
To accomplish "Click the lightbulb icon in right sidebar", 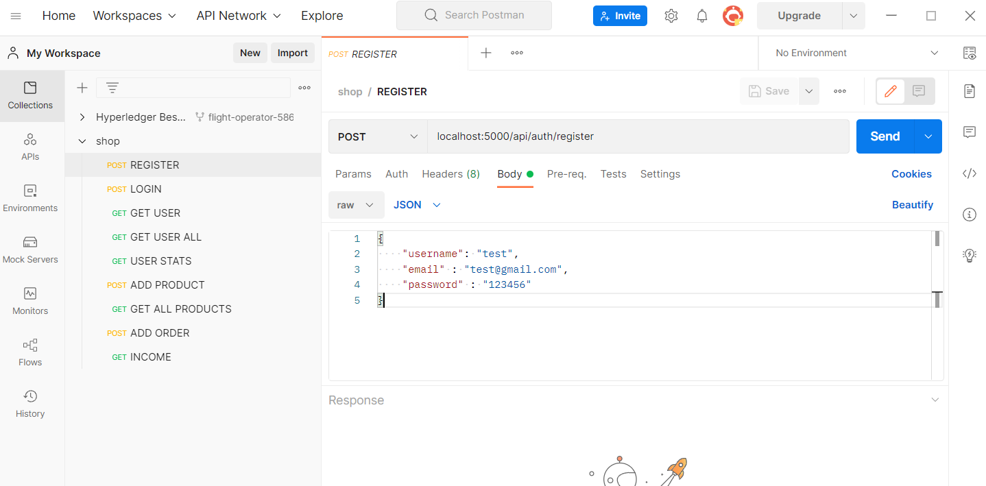I will click(x=969, y=256).
